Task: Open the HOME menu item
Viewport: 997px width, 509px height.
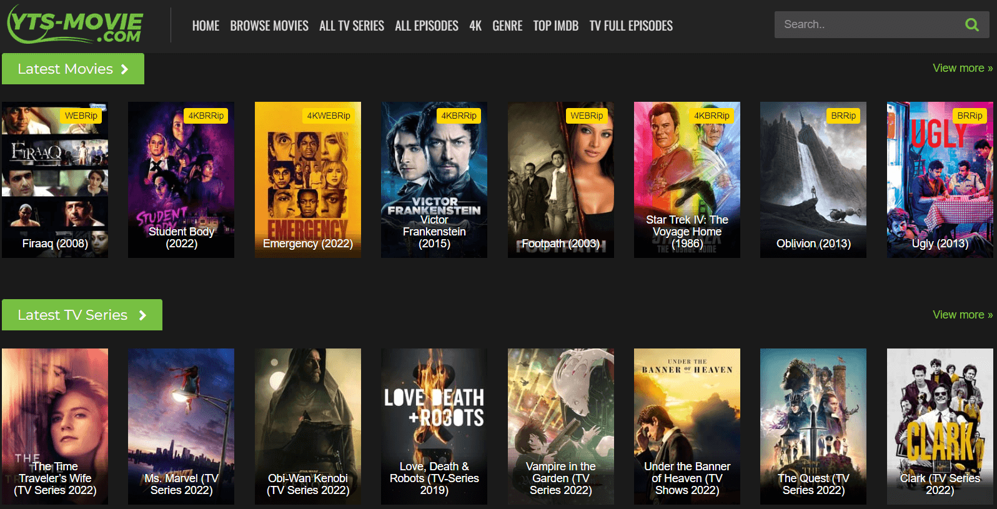Action: click(x=206, y=26)
